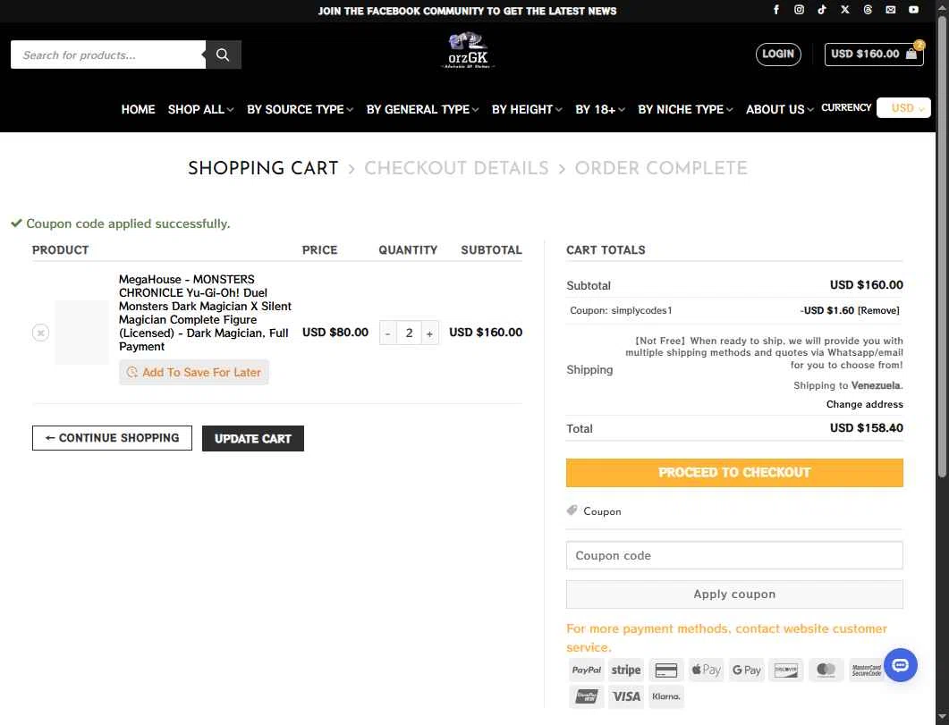This screenshot has height=725, width=949.
Task: Click the Facebook community banner text
Action: click(467, 11)
